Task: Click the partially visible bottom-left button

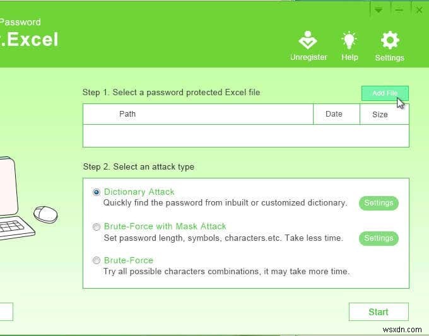Action: tap(6, 311)
